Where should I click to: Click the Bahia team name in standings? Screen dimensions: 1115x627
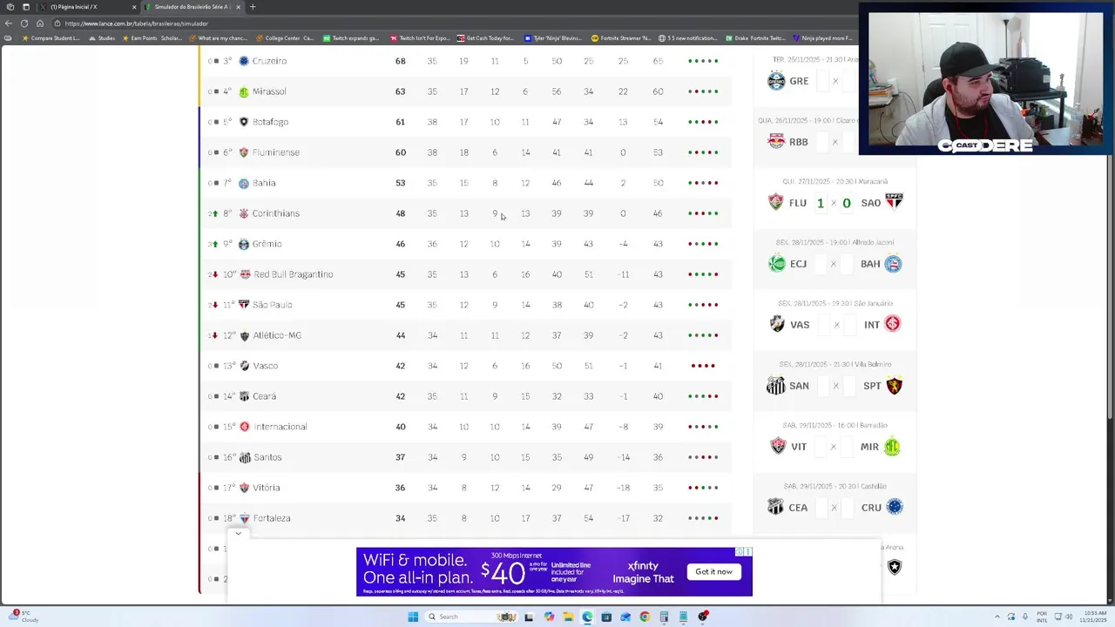tap(264, 183)
